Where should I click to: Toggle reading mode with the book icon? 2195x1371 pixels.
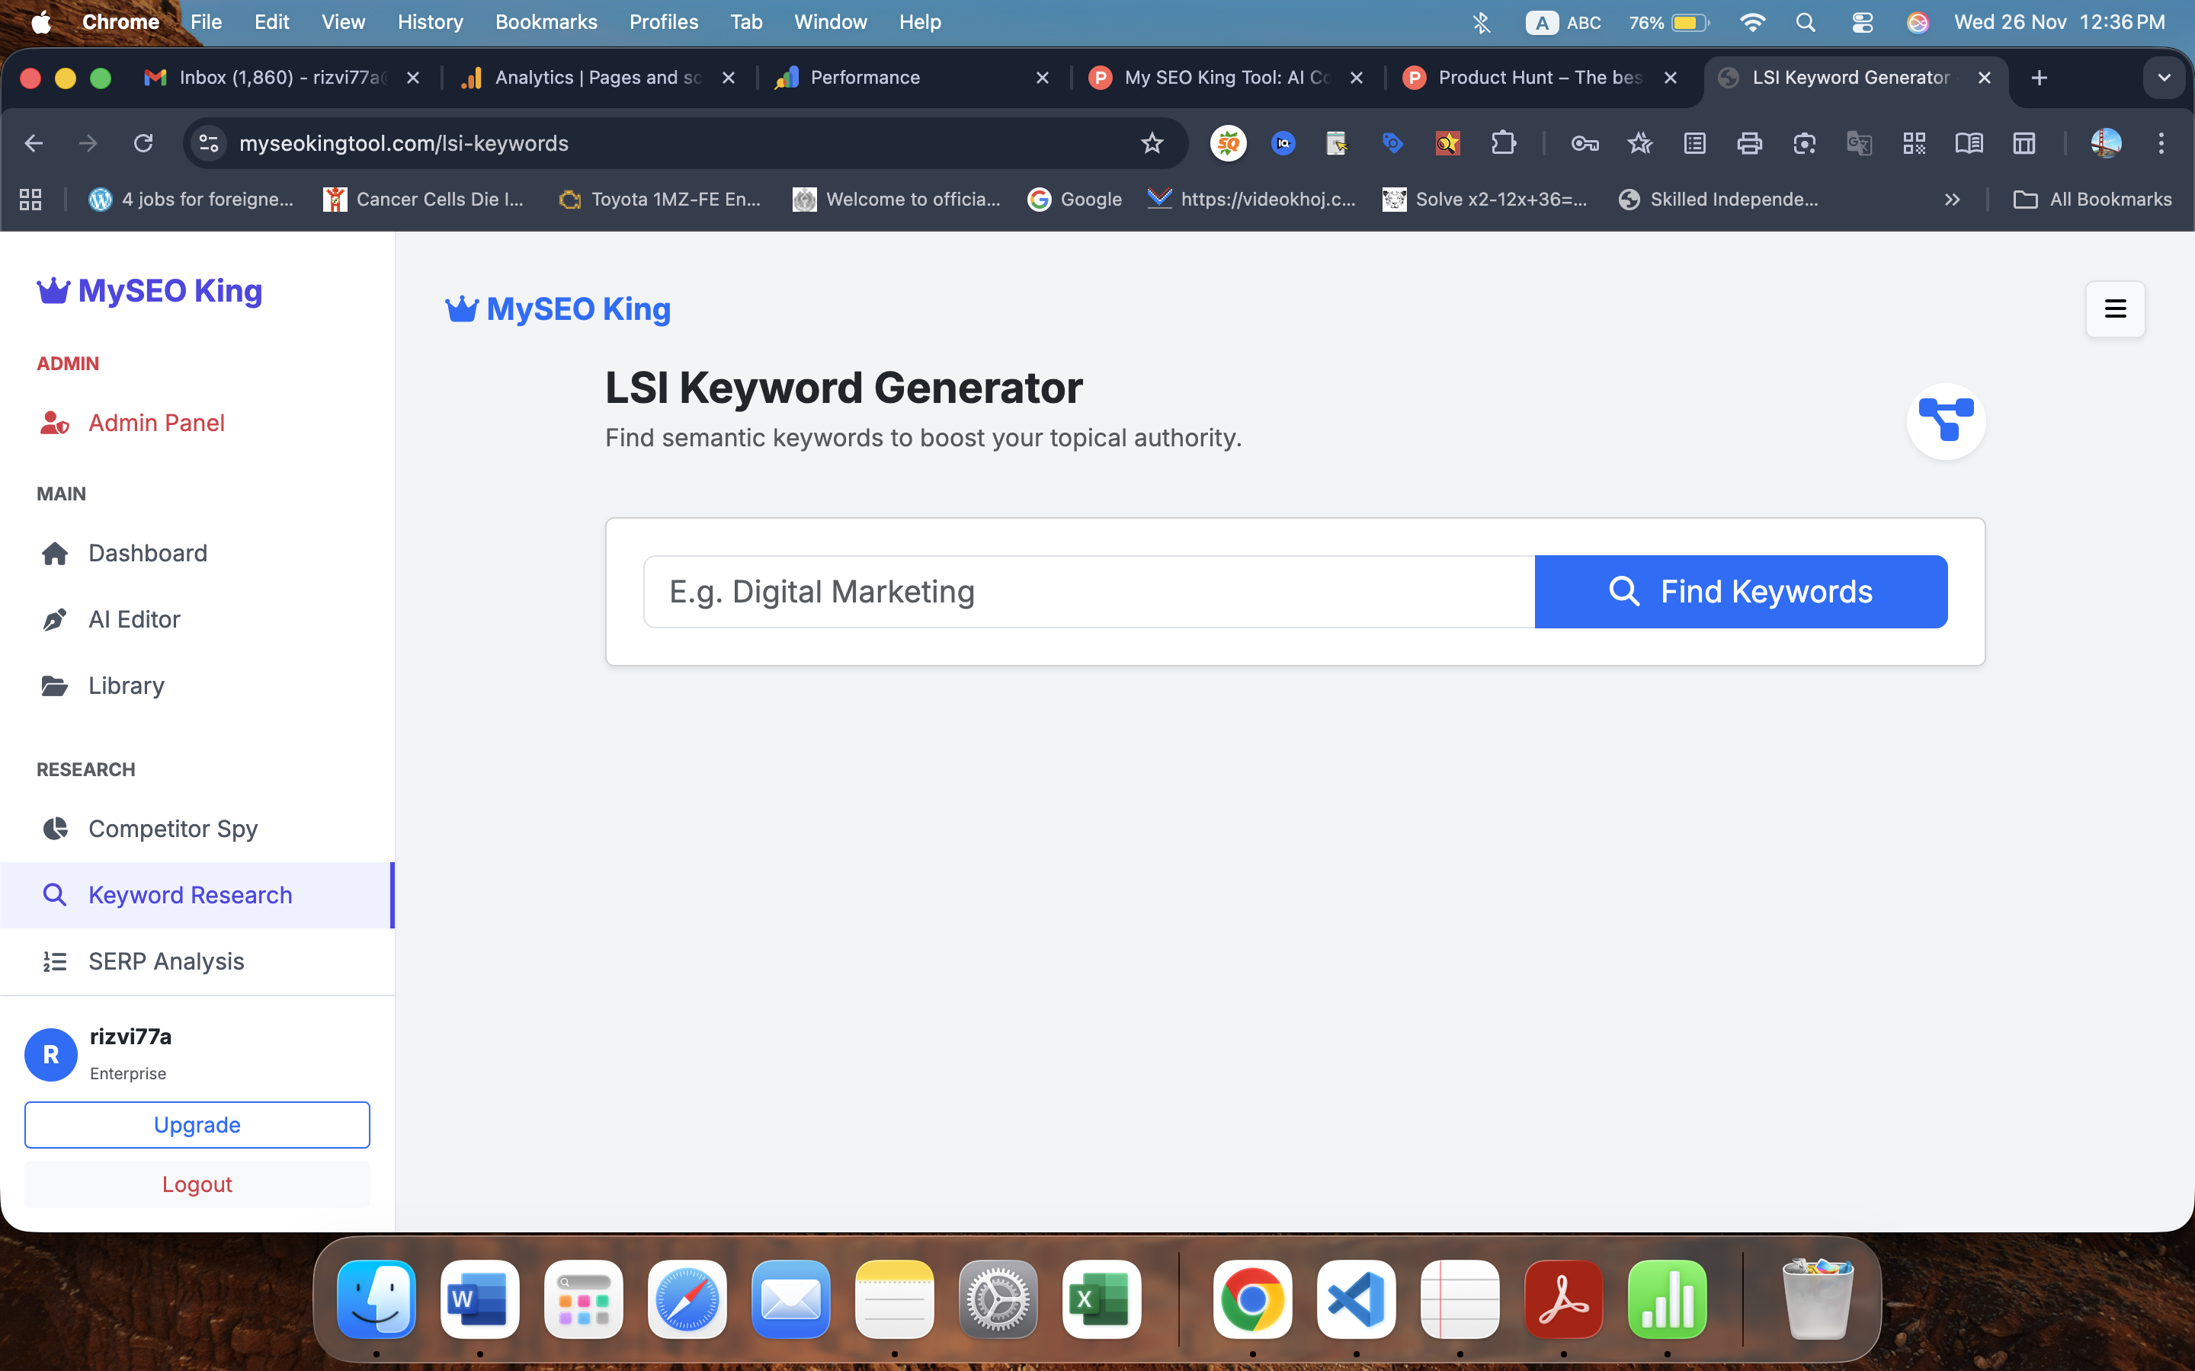point(1970,143)
